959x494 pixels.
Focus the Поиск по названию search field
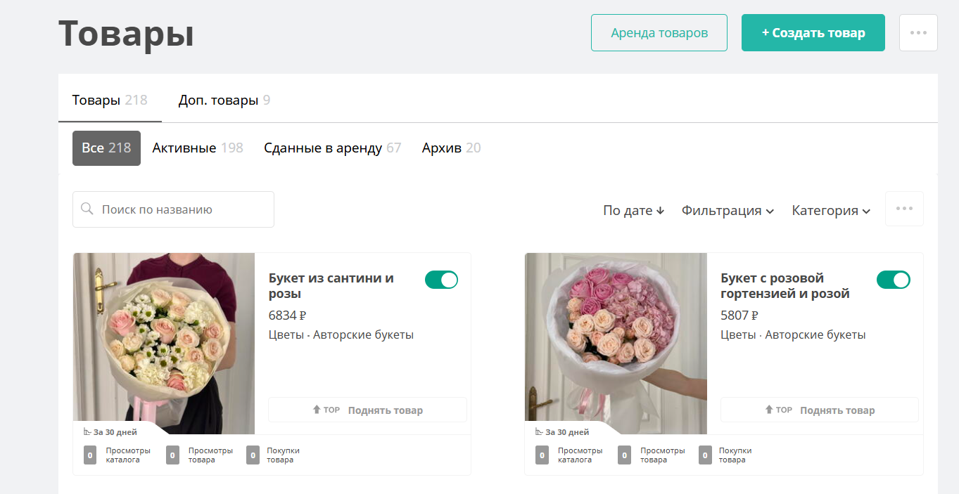pyautogui.click(x=183, y=209)
